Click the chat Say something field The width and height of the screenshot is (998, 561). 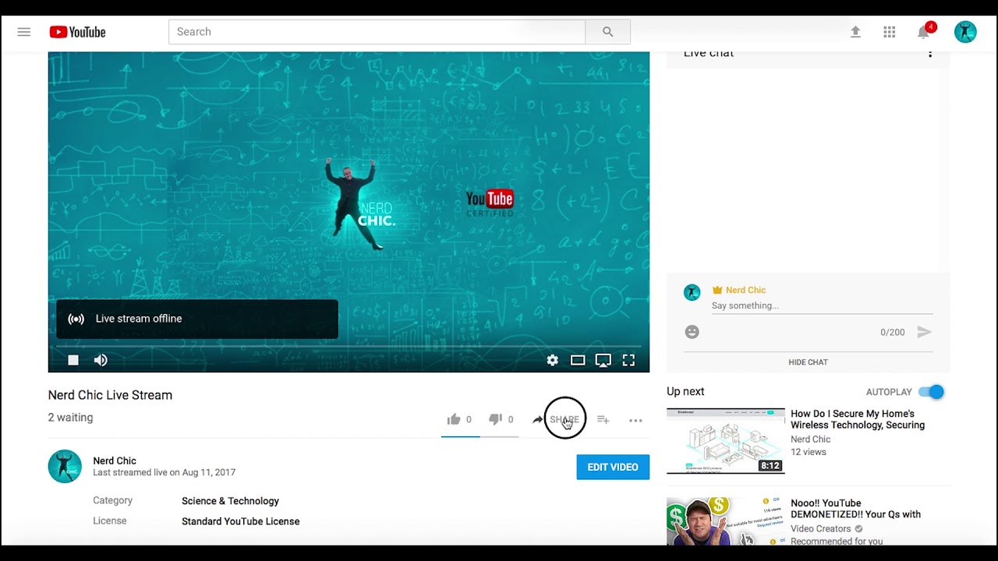(x=822, y=305)
